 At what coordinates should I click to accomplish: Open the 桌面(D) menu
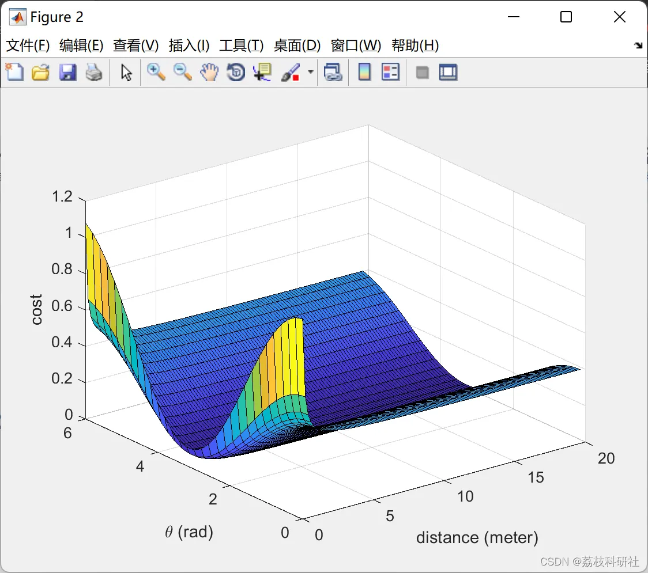297,45
